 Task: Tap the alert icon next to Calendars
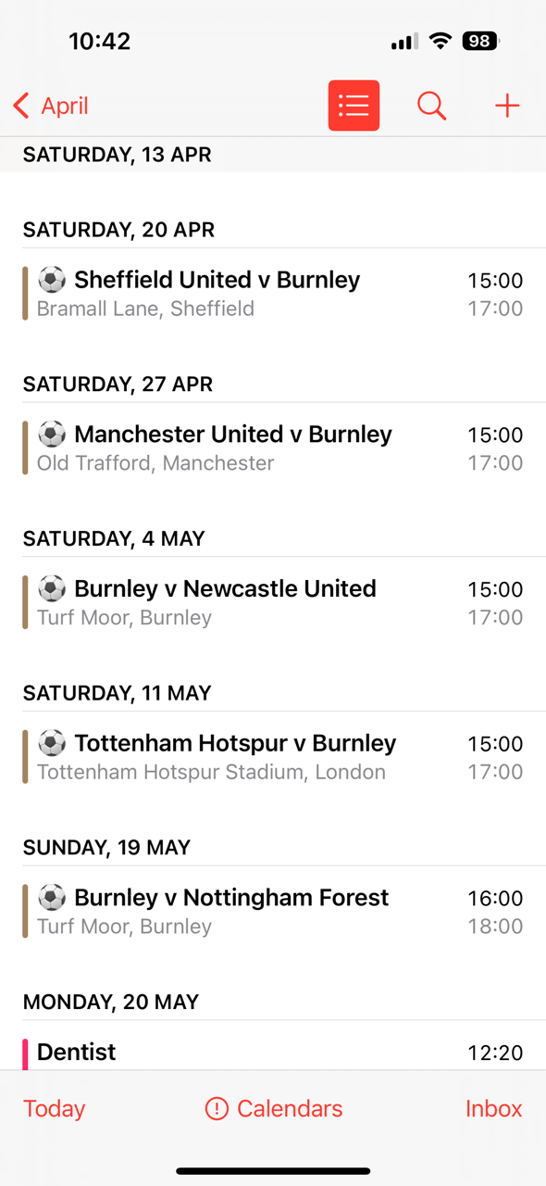217,1109
